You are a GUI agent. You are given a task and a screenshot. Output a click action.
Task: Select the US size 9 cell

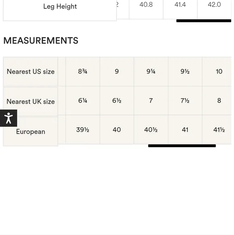click(x=117, y=71)
